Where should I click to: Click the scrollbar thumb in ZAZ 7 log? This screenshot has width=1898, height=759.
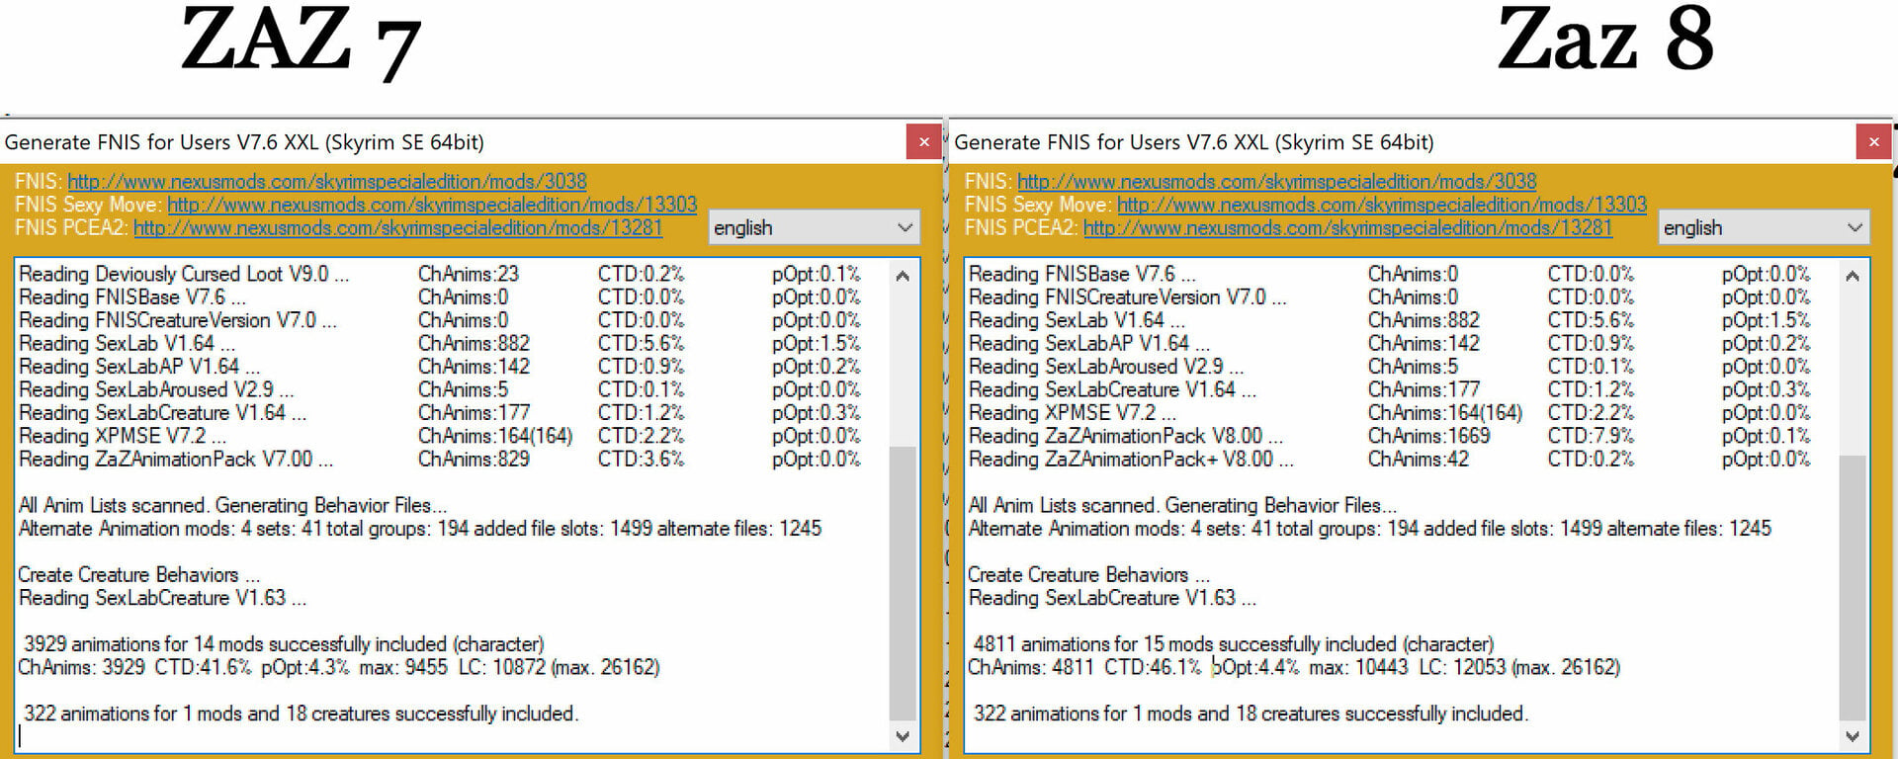pyautogui.click(x=903, y=583)
